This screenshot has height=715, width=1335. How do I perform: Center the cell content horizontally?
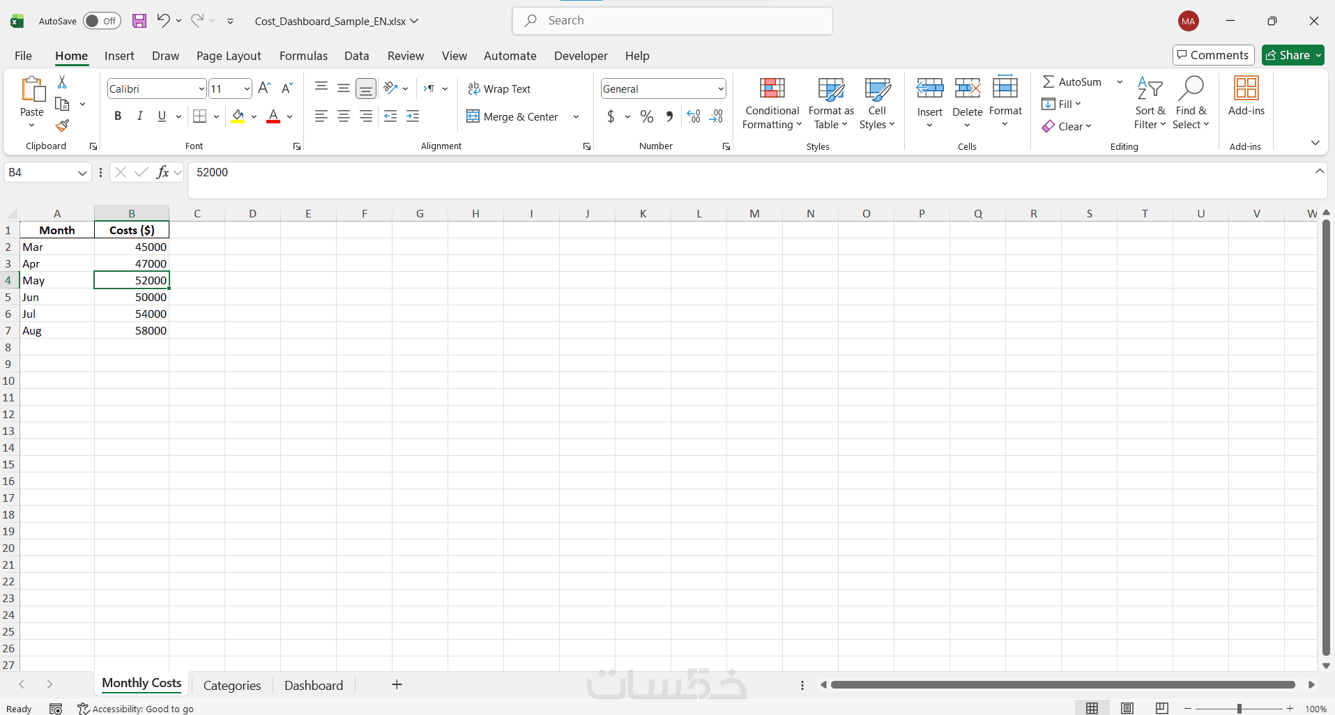(344, 116)
